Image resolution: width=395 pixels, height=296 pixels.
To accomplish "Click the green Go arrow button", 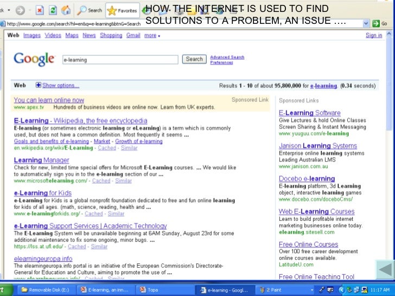I will [376, 23].
